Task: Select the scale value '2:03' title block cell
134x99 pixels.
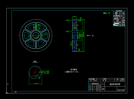Action: pyautogui.click(x=103, y=89)
